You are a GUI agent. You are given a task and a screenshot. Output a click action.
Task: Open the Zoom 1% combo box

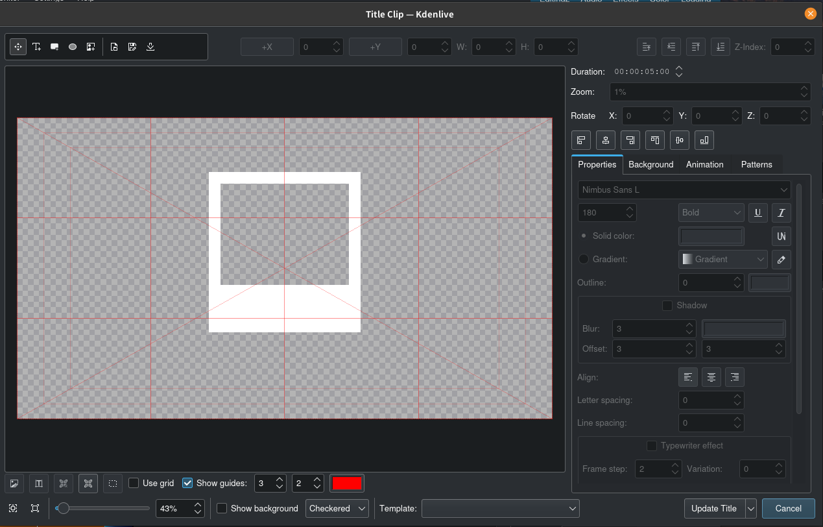[710, 92]
